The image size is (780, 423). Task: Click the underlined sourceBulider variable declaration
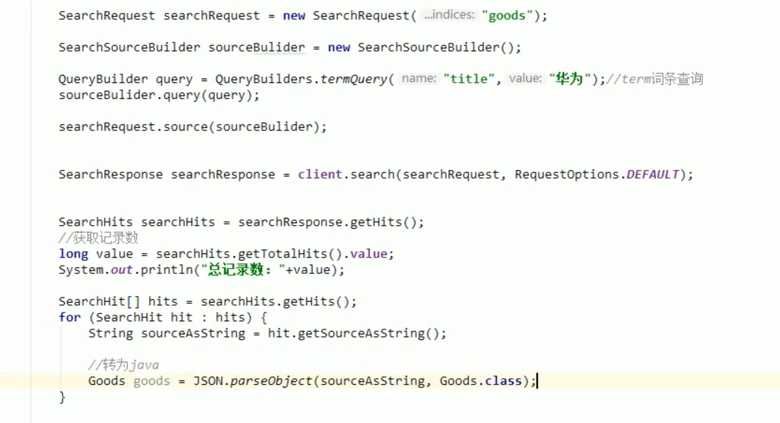tap(256, 47)
